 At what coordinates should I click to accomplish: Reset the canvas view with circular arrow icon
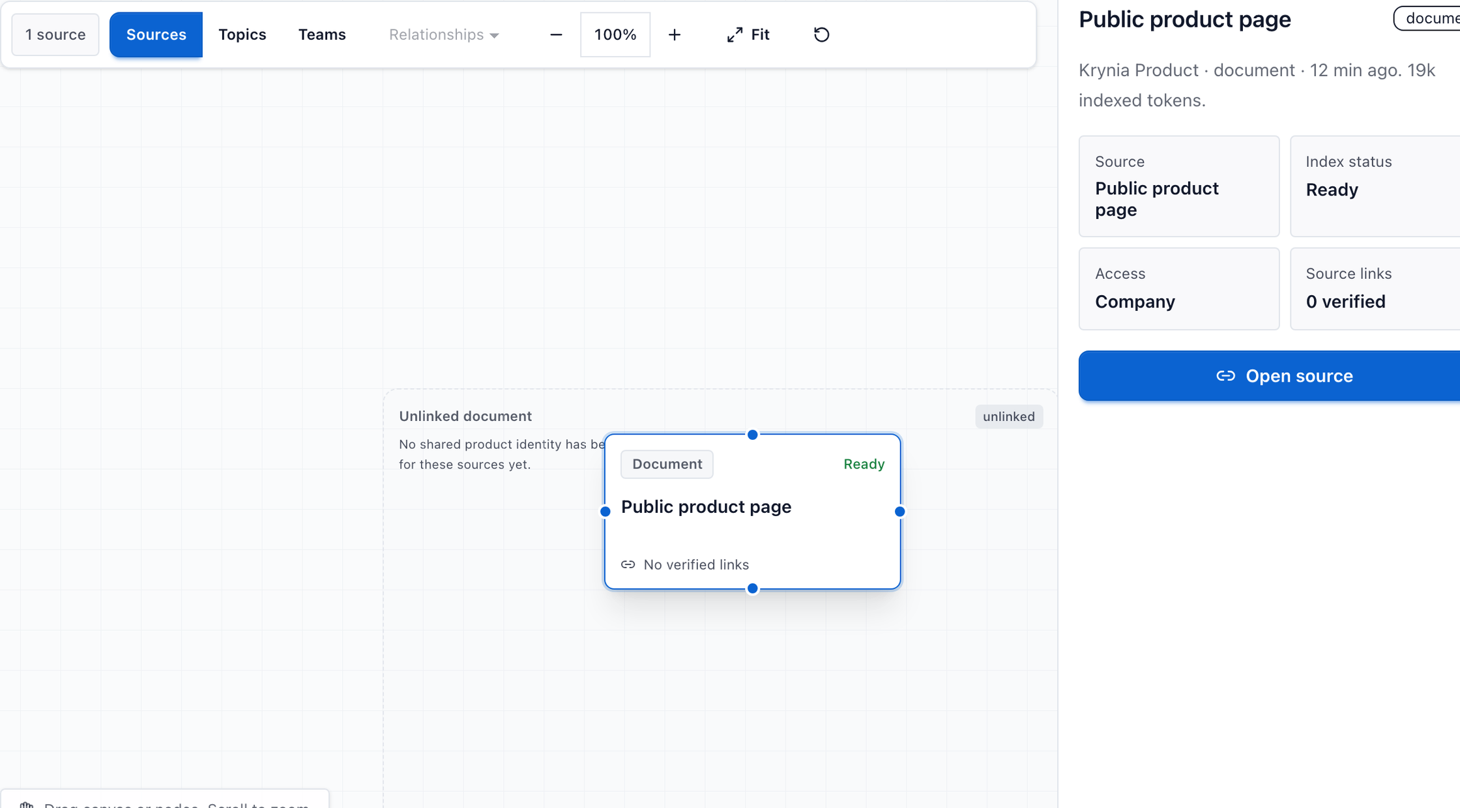click(821, 35)
